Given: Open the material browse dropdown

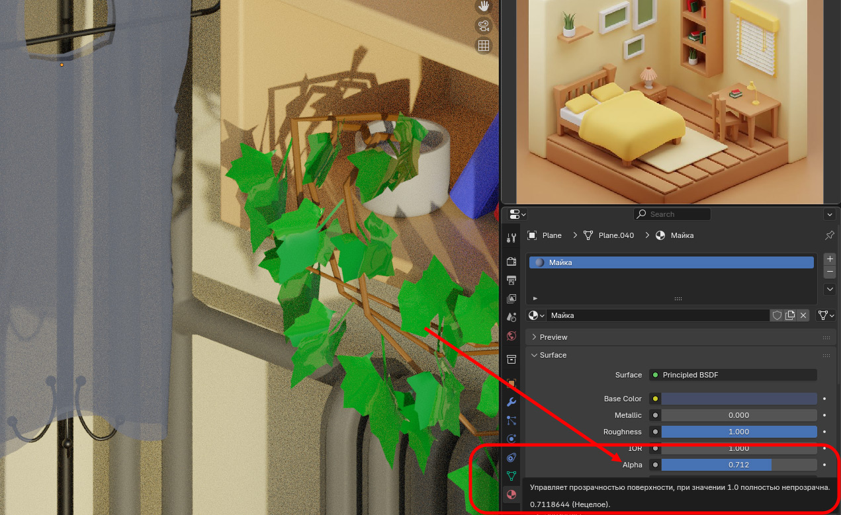Looking at the screenshot, I should pyautogui.click(x=536, y=316).
